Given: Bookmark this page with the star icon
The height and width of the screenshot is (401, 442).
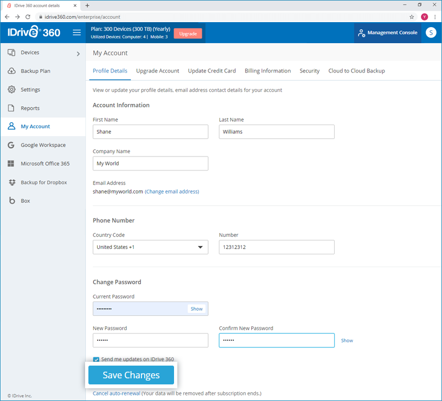Looking at the screenshot, I should click(412, 17).
